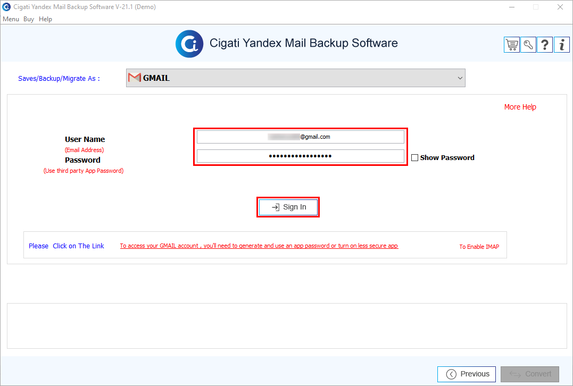
Task: Open the question mark help icon
Action: (545, 45)
